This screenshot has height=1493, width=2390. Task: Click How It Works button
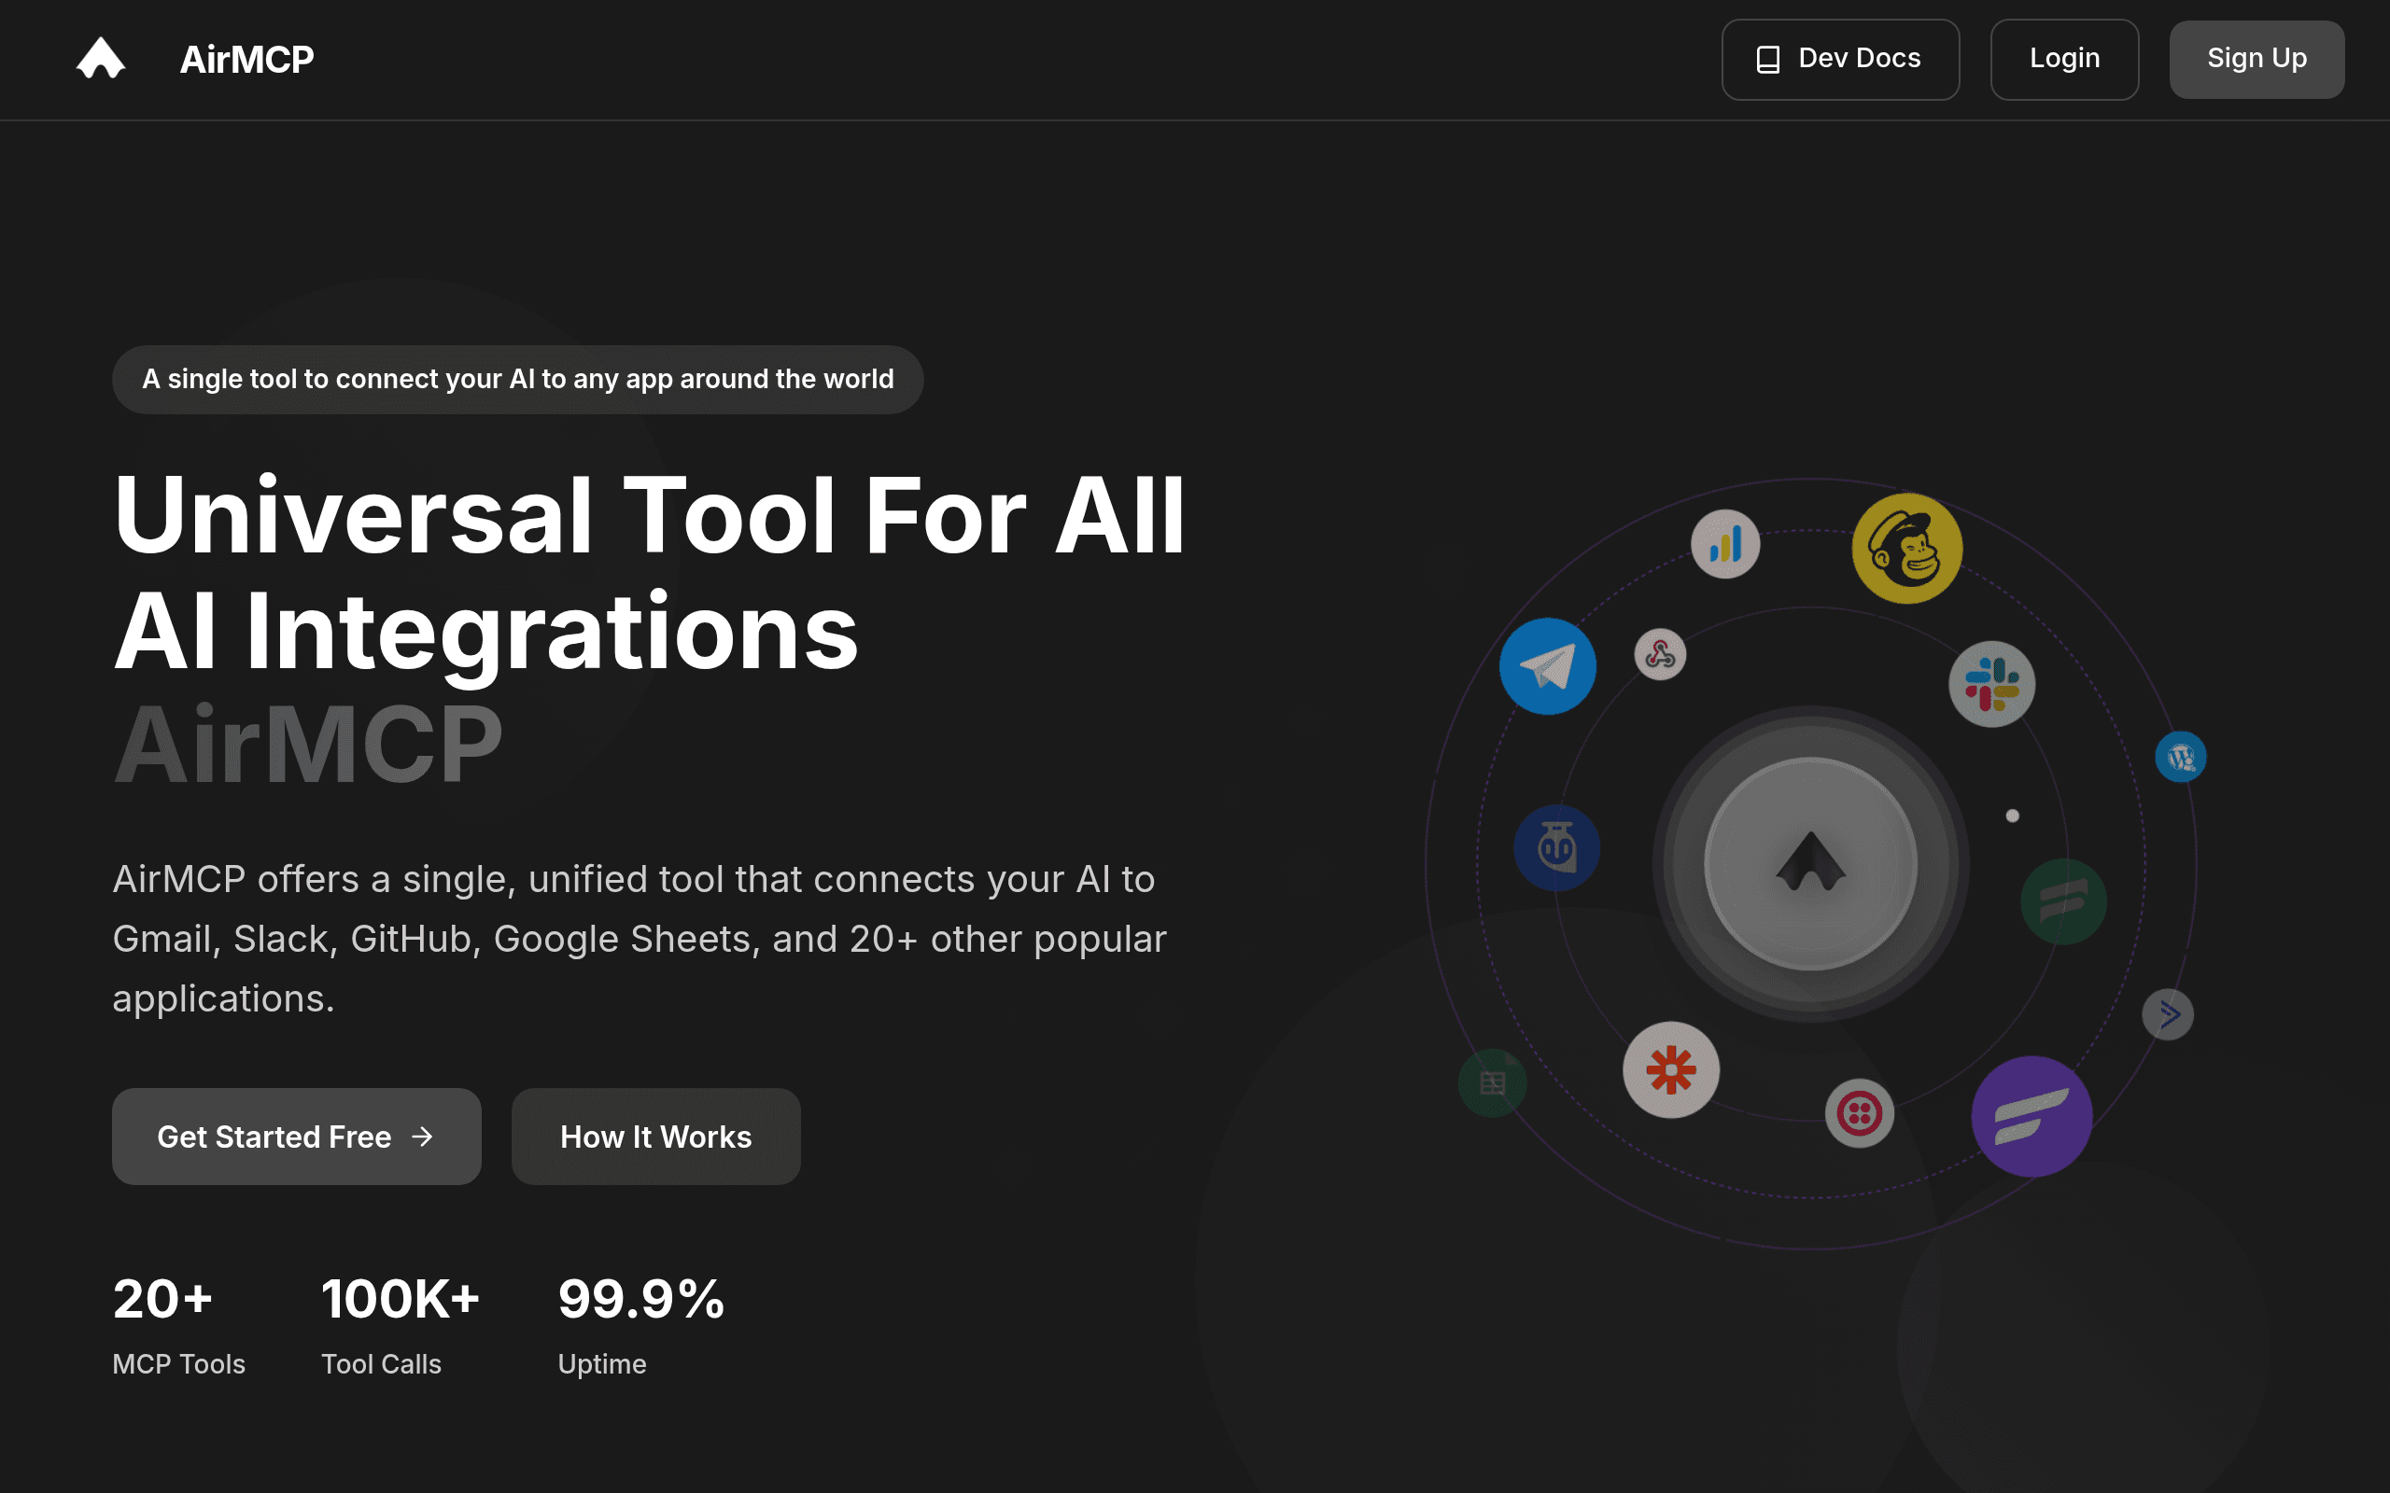(x=655, y=1137)
